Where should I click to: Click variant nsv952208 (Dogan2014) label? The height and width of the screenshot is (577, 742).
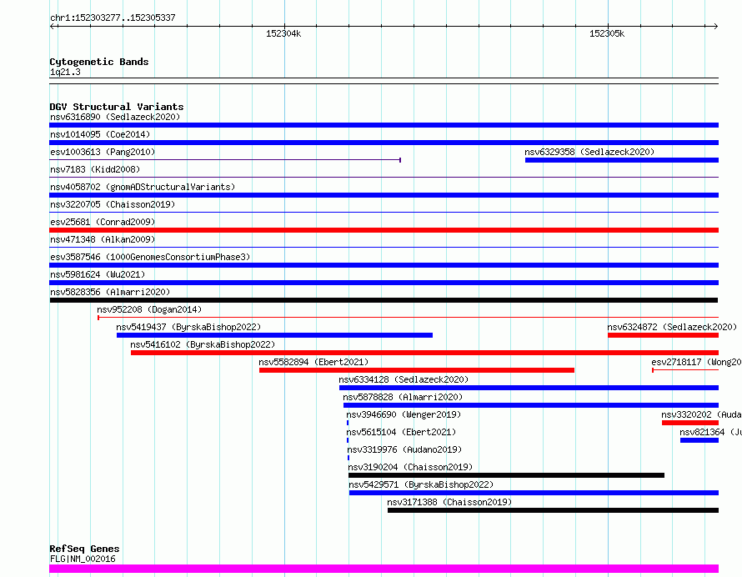(149, 309)
